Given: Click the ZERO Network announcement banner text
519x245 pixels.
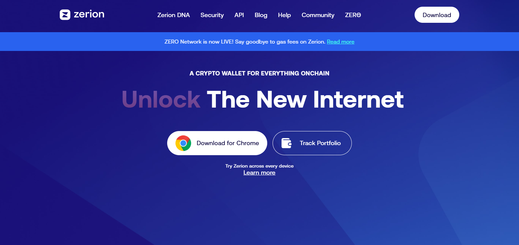Looking at the screenshot, I should [x=245, y=42].
